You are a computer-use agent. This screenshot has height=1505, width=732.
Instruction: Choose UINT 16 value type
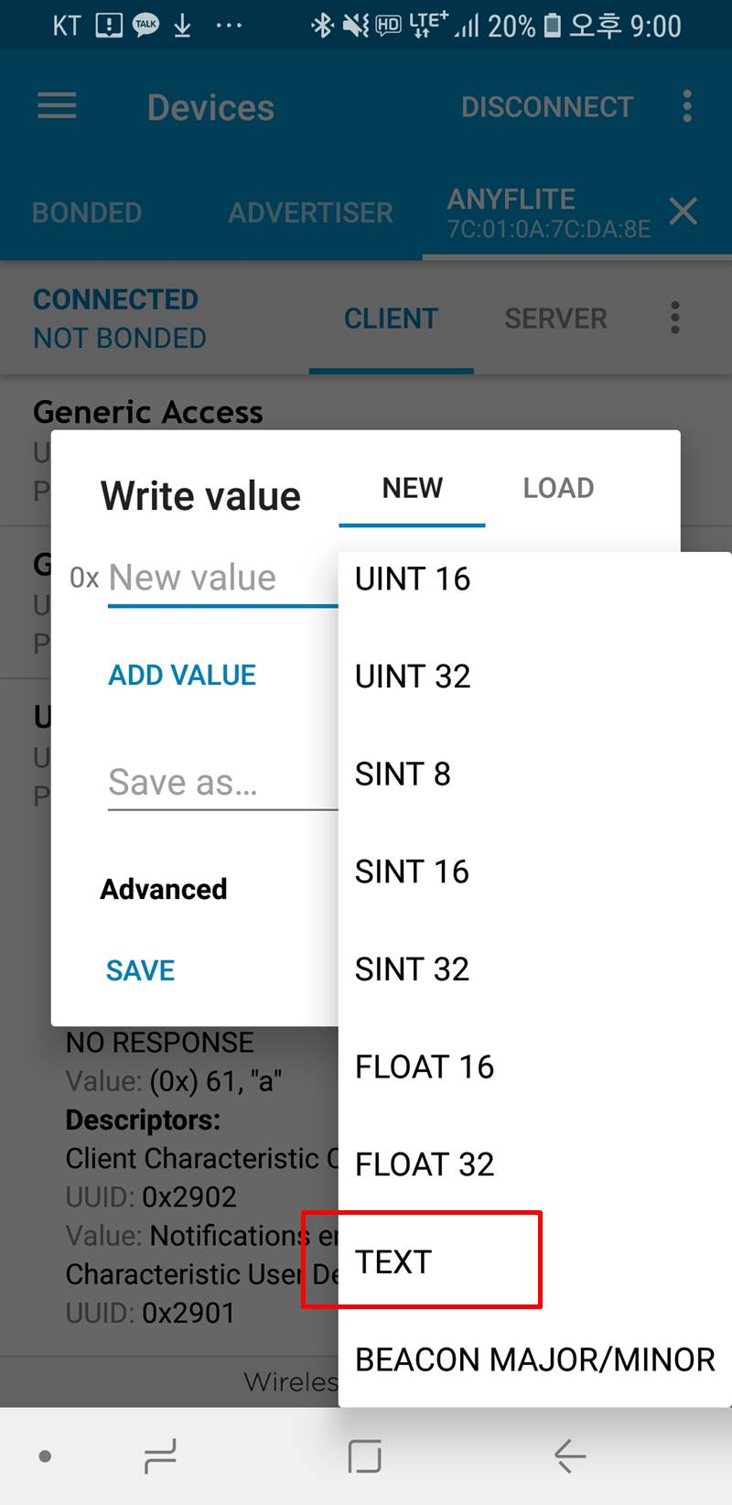(x=413, y=579)
